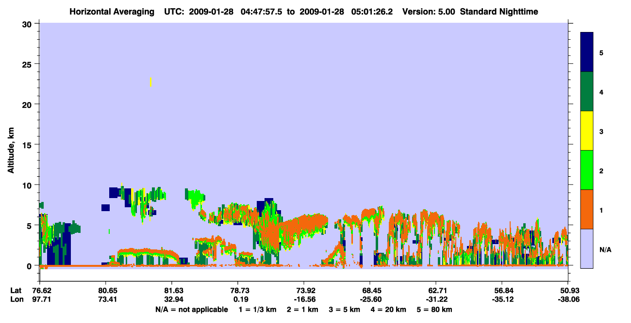Click the '4 = 20 km' legend text
Screen dimensions: 631x323
(x=390, y=309)
